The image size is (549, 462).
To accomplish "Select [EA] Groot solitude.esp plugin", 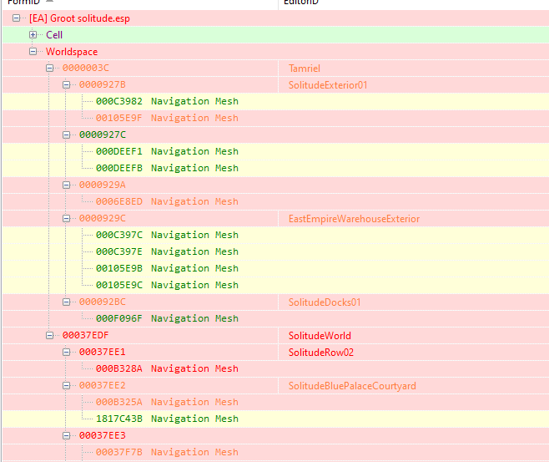I will click(x=79, y=18).
